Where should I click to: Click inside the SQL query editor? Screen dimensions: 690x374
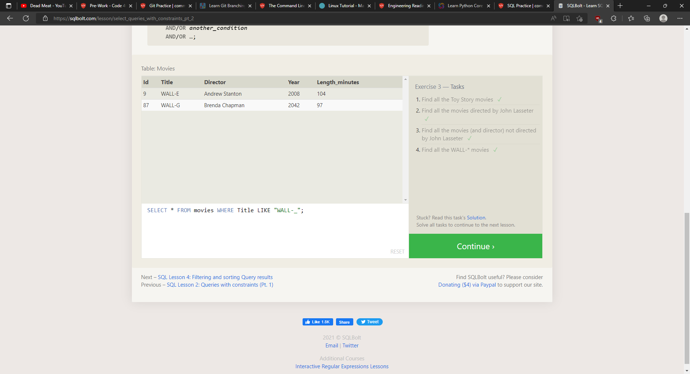275,230
